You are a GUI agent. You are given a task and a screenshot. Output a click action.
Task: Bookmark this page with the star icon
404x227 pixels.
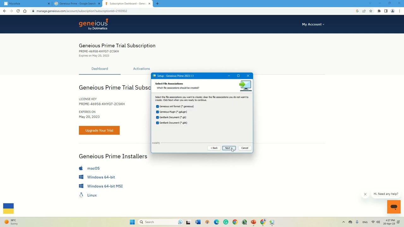tap(371, 11)
